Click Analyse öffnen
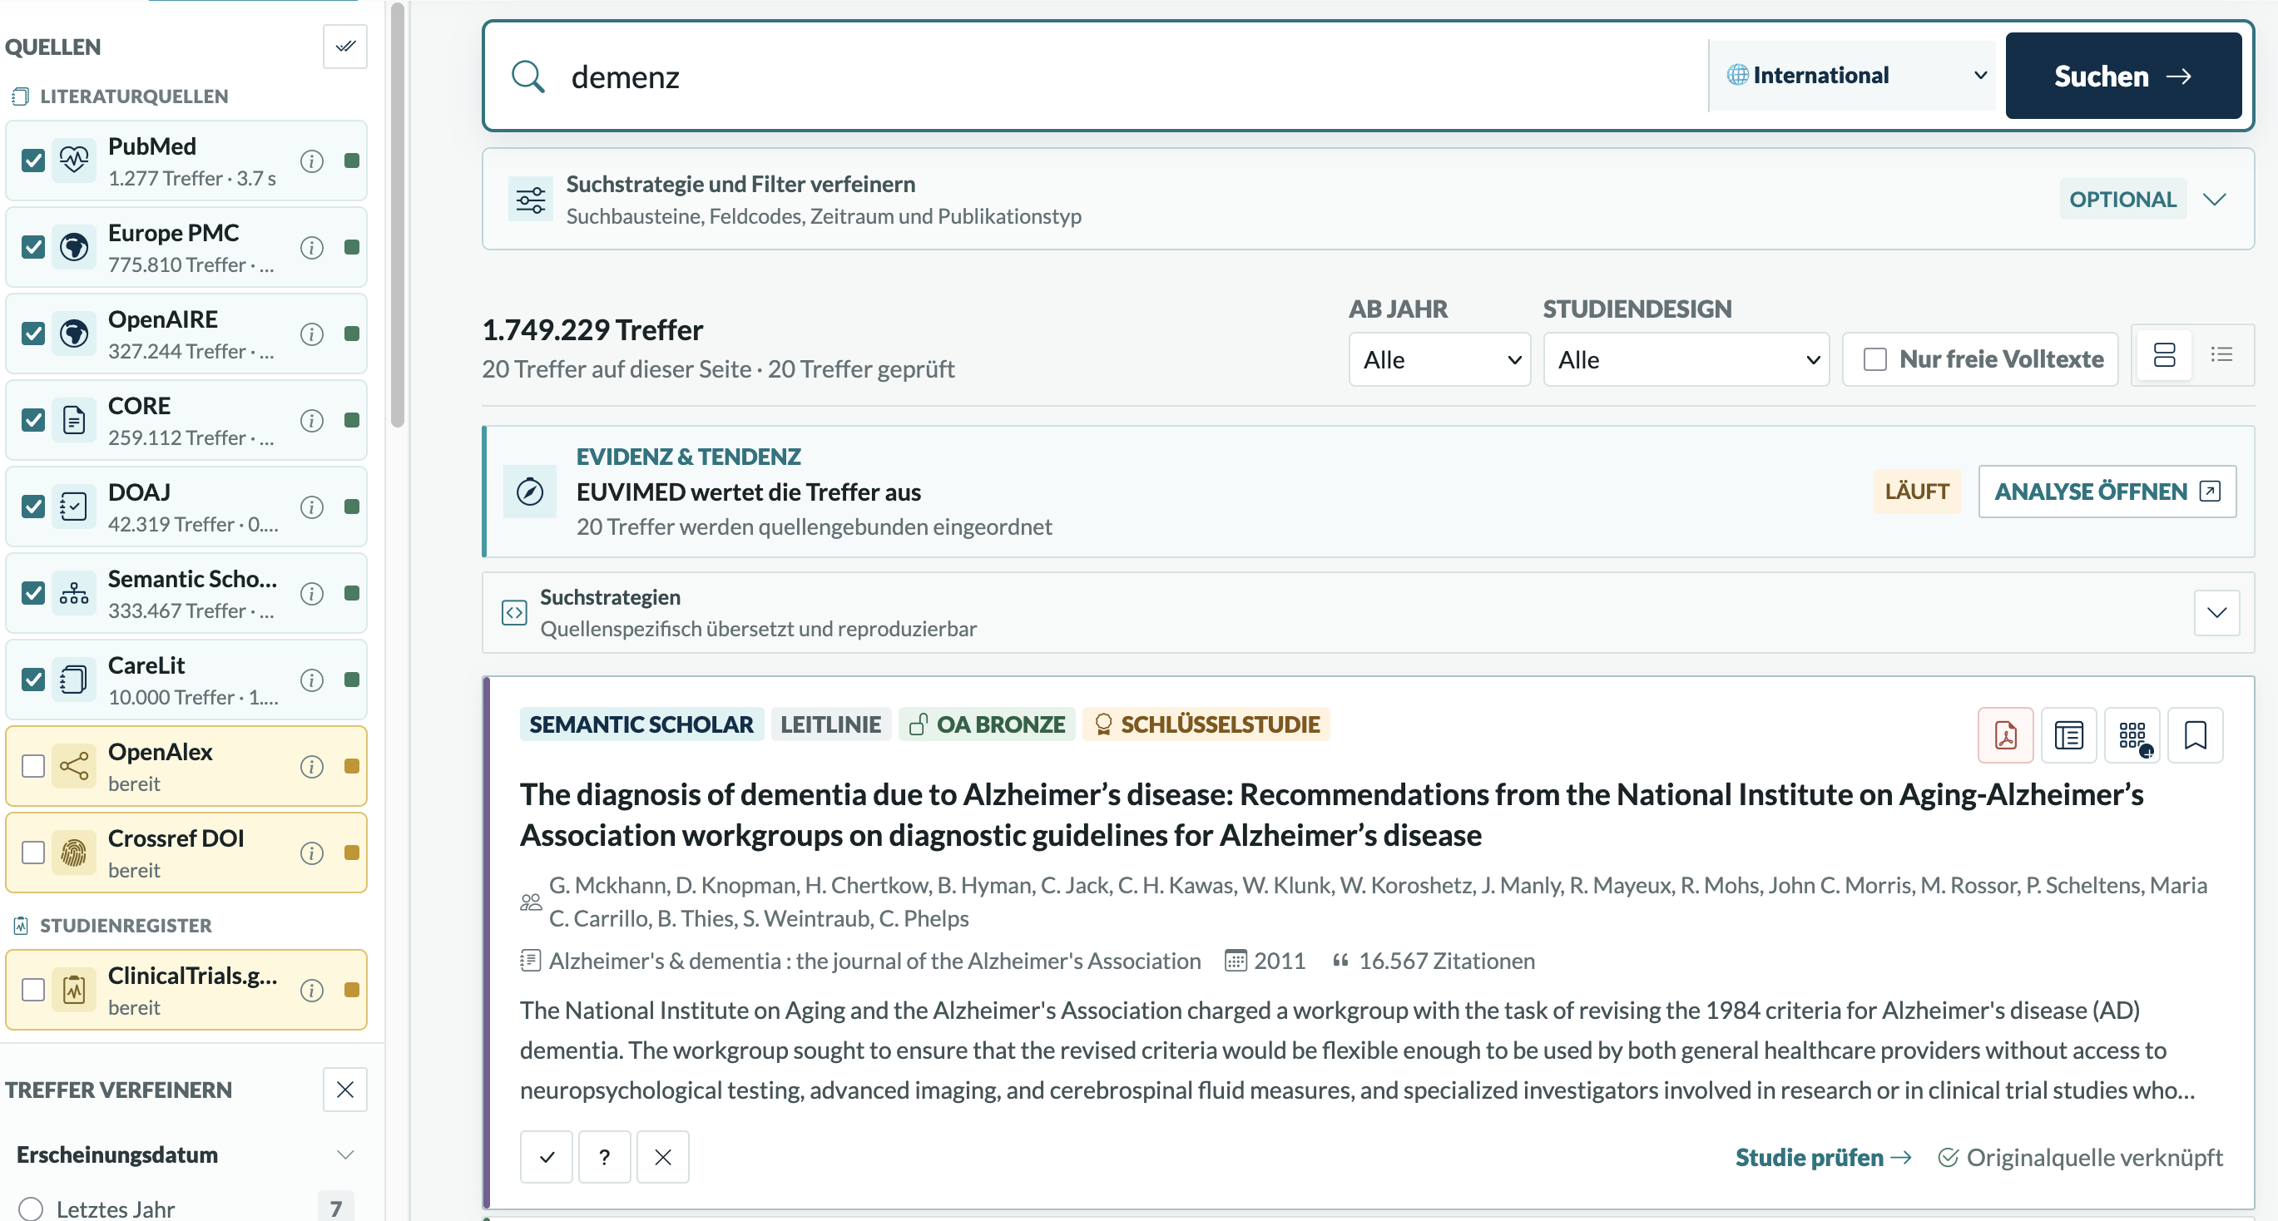This screenshot has height=1221, width=2278. [2107, 492]
